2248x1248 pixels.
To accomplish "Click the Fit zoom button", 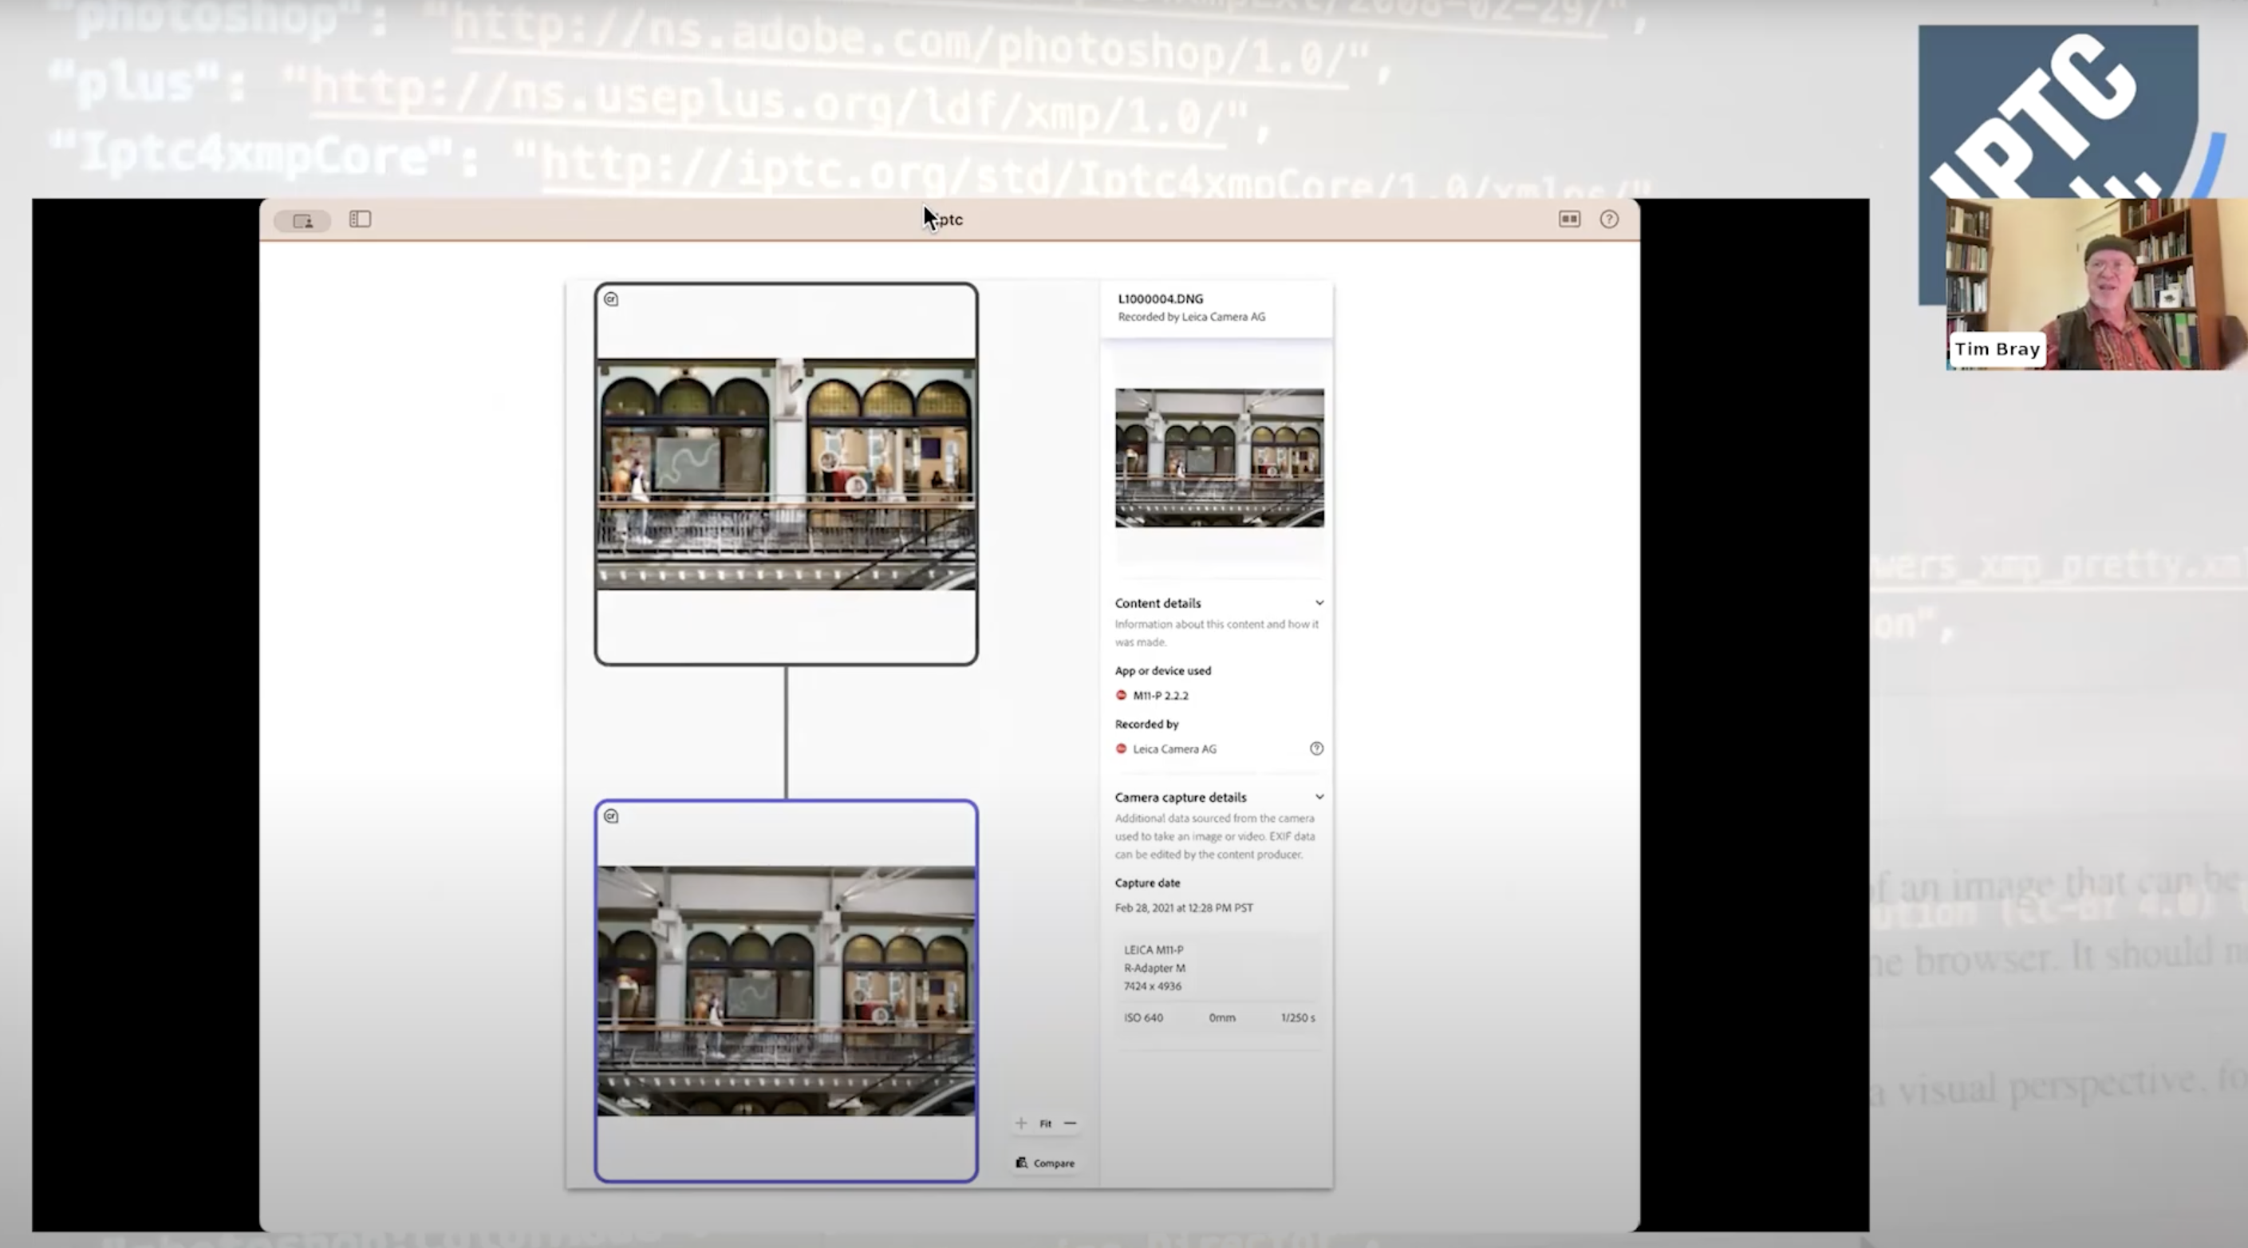I will 1046,1124.
